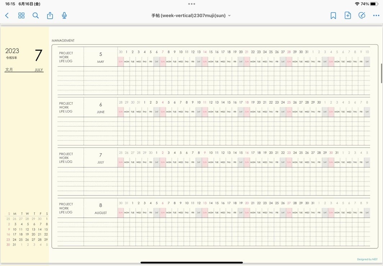
Task: Tap day 13 in the AUGUST timeline
Action: tap(205, 203)
